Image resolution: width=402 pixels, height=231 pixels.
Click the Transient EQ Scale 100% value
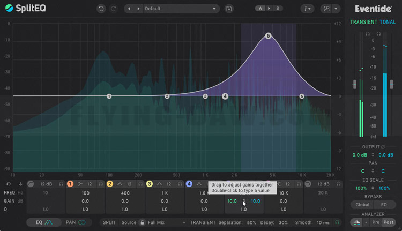point(361,188)
